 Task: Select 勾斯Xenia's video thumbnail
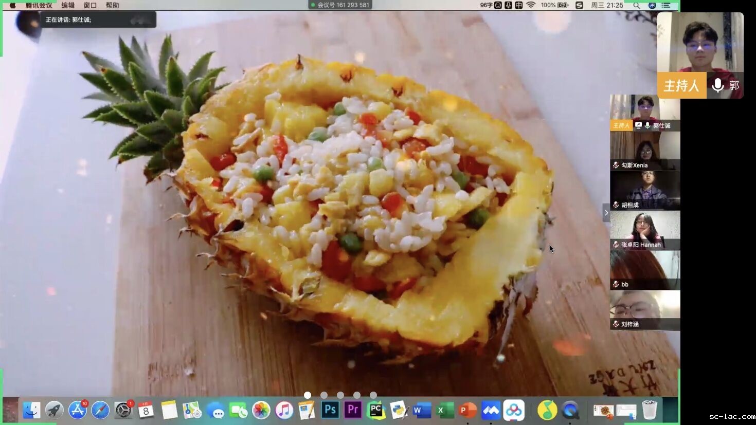coord(645,151)
